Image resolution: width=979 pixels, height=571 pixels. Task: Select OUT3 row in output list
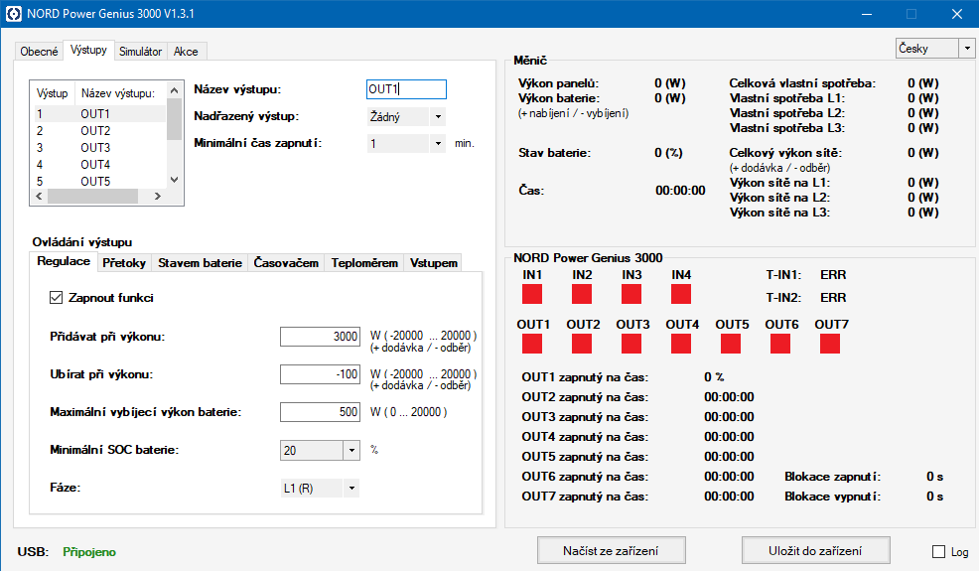tap(95, 148)
